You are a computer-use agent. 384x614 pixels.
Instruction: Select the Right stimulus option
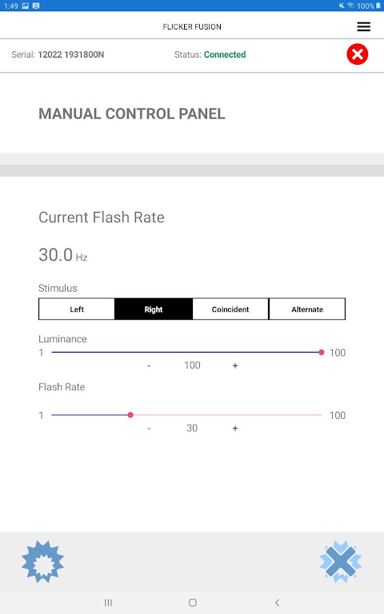(x=154, y=309)
